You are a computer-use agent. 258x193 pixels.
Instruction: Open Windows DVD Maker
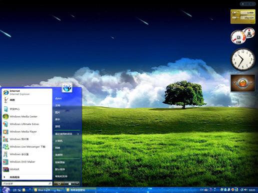[26, 162]
